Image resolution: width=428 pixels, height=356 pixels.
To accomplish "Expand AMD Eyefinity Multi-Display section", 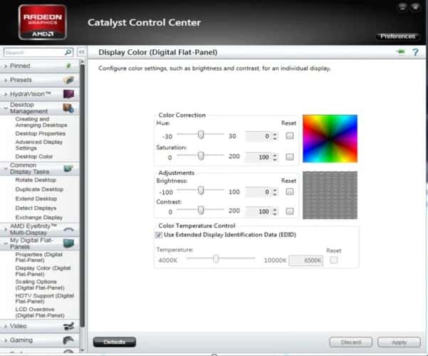I will point(6,229).
